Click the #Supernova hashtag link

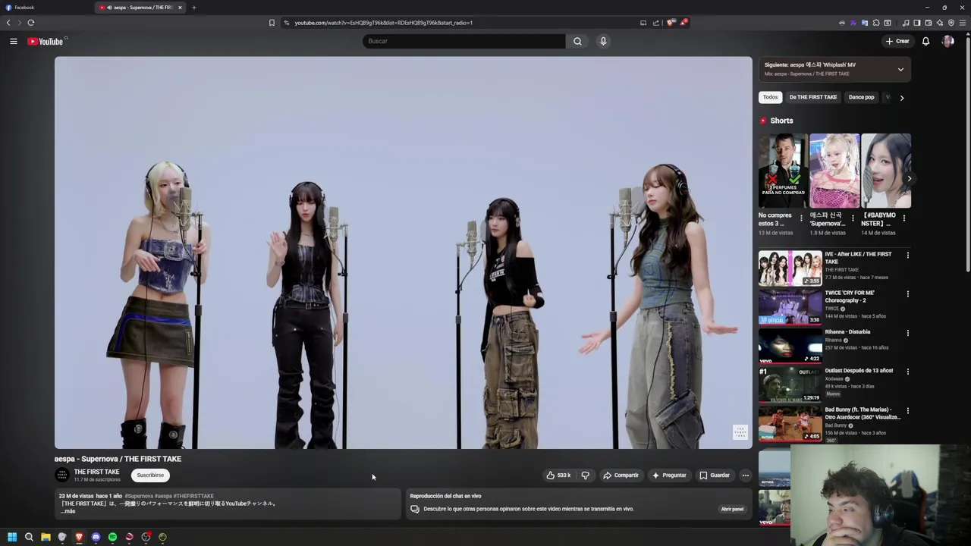[x=139, y=496]
